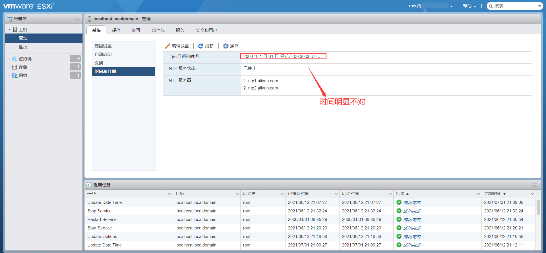Screen dimensions: 546x253
Task: Click the Navigator panel icon
Action: point(10,19)
